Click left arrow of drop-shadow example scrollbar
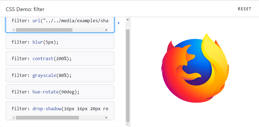The height and width of the screenshot is (127, 259). tap(14, 118)
